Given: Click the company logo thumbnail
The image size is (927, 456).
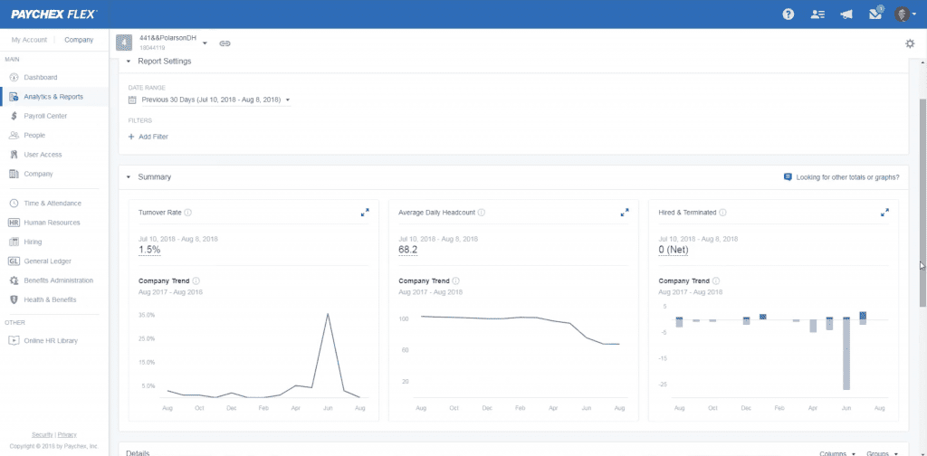Looking at the screenshot, I should pyautogui.click(x=124, y=43).
